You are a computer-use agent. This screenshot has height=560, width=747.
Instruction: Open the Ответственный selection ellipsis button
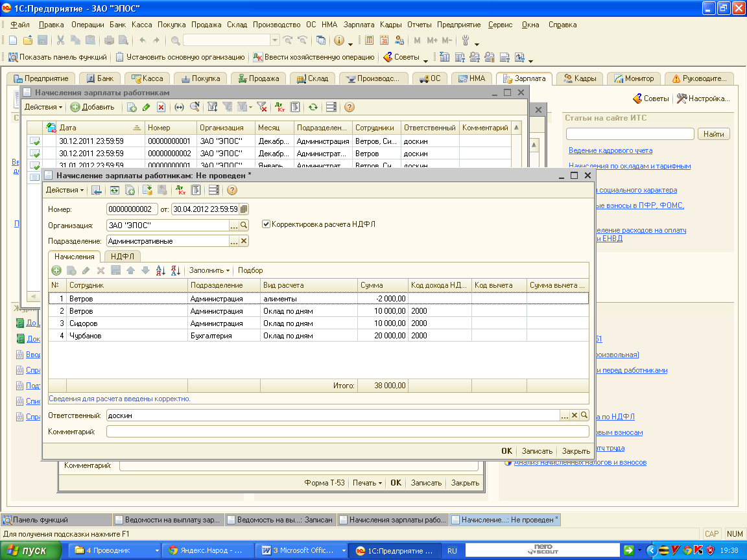(x=565, y=415)
